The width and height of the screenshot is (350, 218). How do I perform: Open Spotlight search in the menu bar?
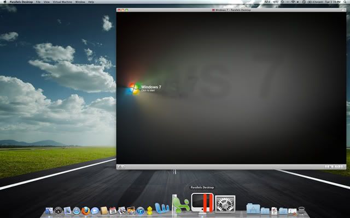coord(345,2)
